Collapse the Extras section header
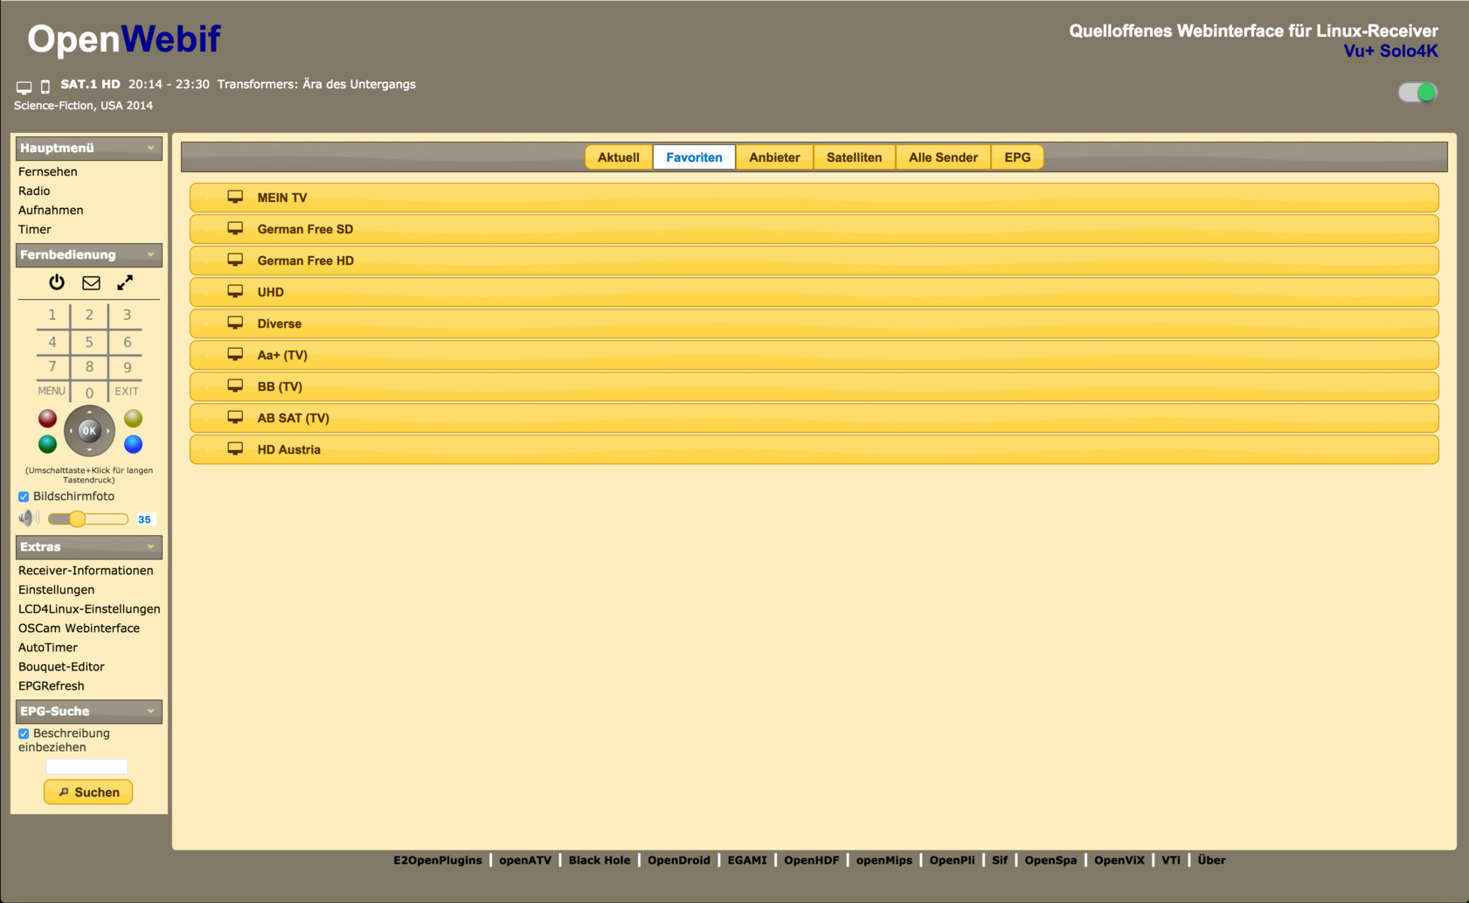The width and height of the screenshot is (1469, 903). (150, 546)
